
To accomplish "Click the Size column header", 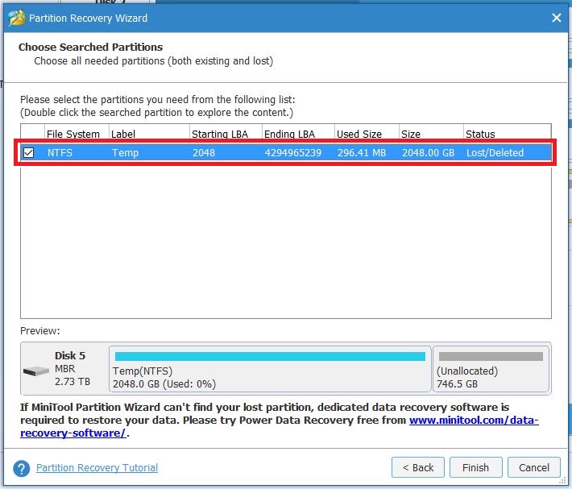I will tap(431, 134).
